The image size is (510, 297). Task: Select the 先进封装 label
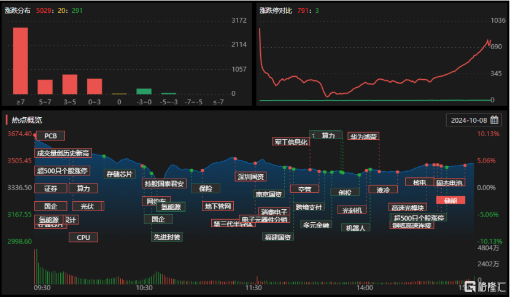click(167, 237)
